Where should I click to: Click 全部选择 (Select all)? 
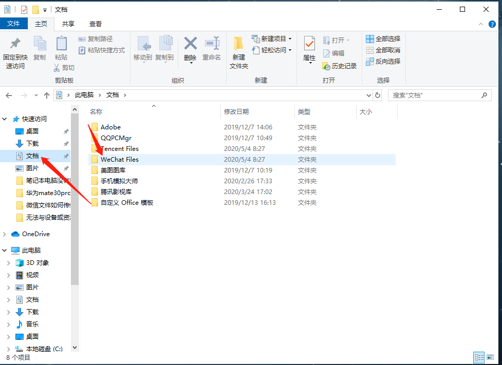382,39
